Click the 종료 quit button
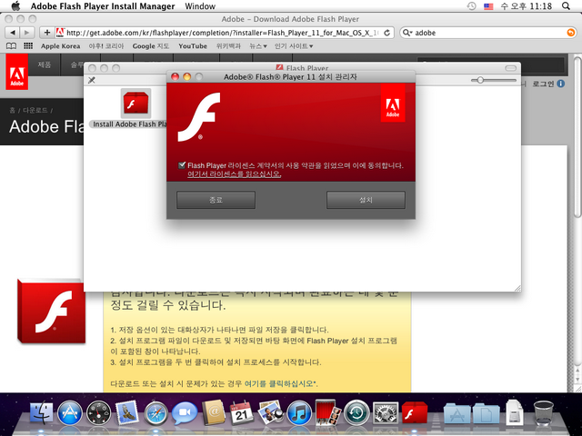 click(216, 200)
